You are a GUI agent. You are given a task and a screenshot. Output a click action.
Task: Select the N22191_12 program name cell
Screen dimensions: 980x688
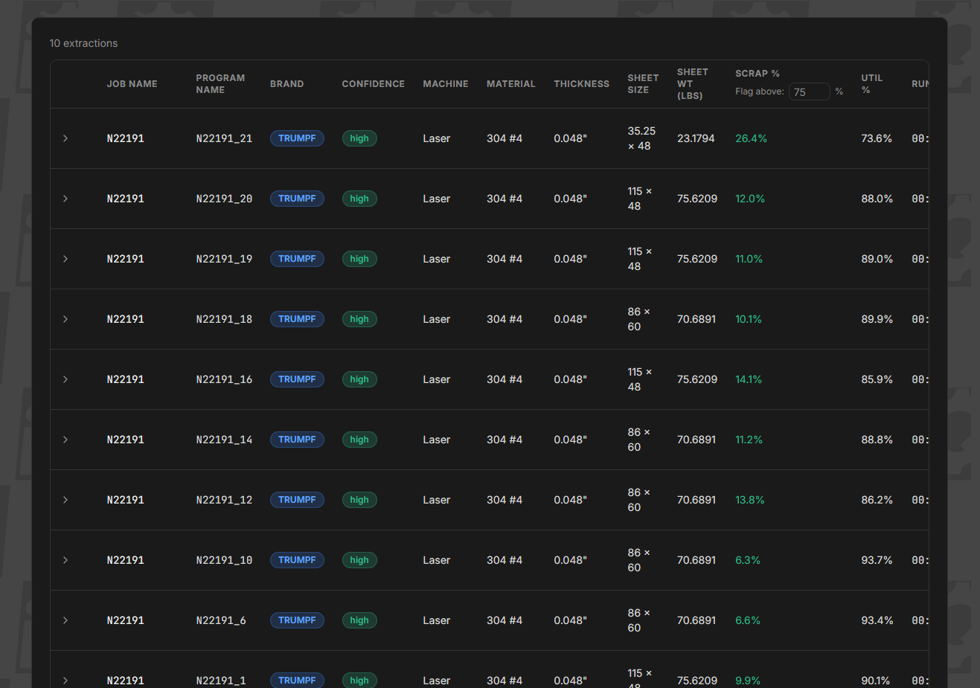224,500
